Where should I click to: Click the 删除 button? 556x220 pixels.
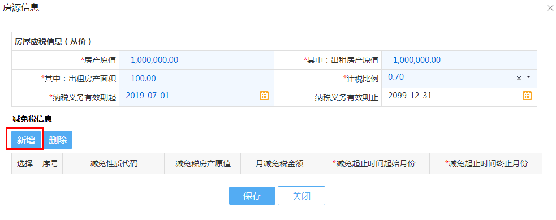click(58, 140)
